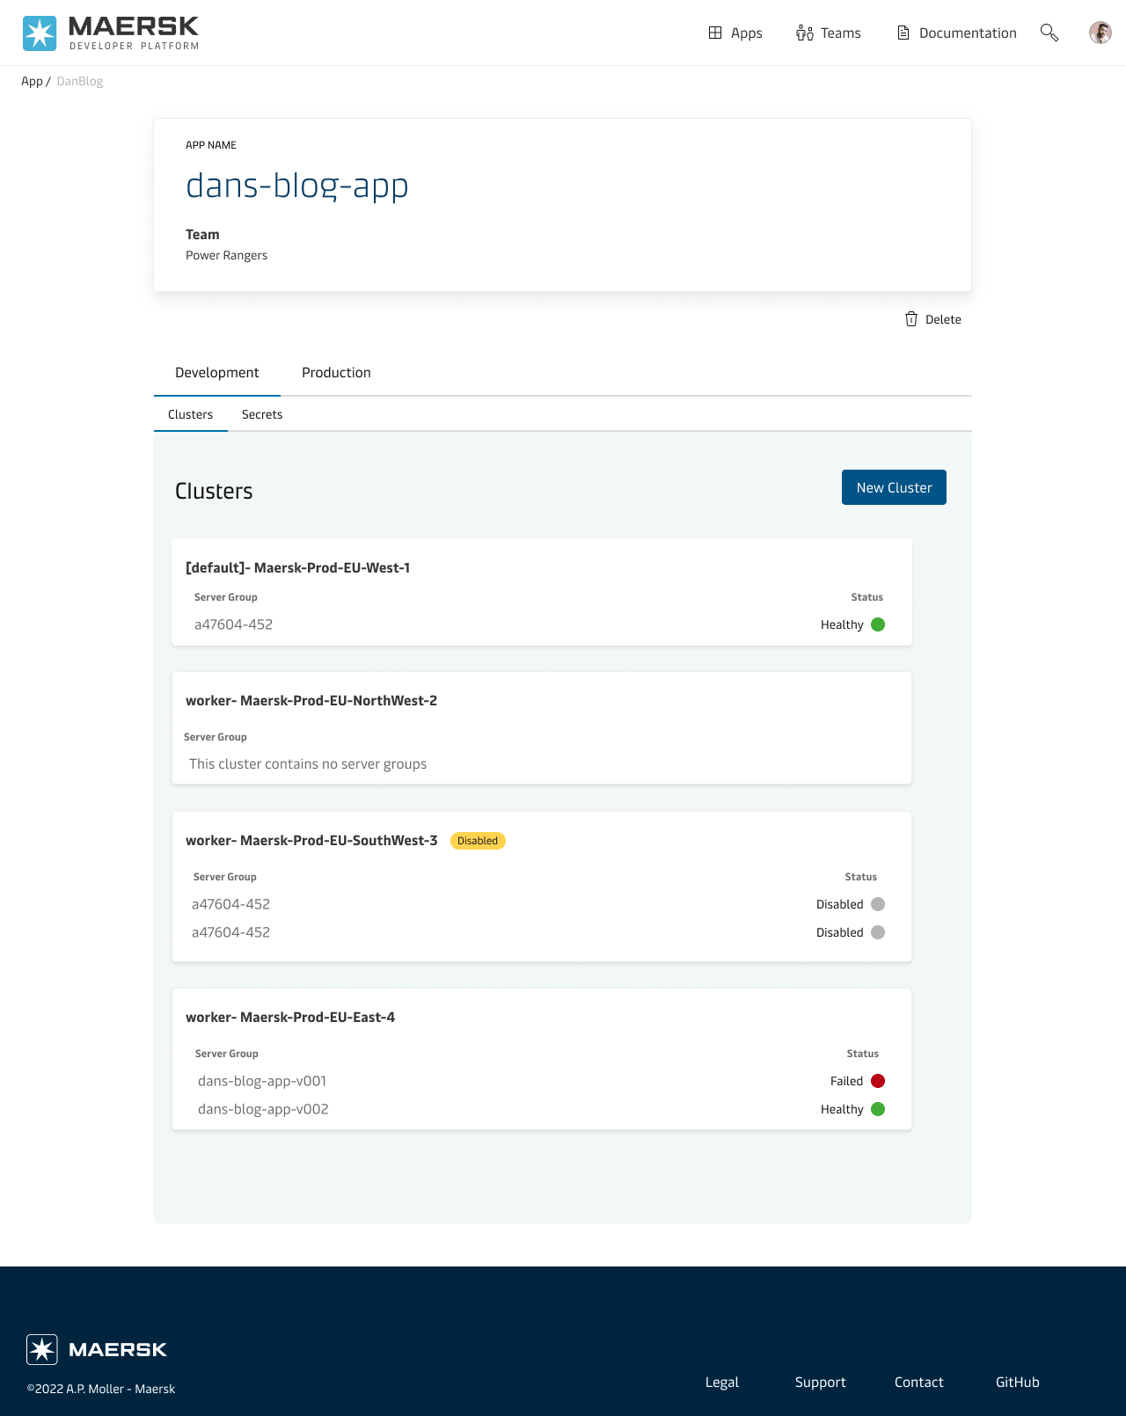Open the Apps grid icon
Screen dimensions: 1126x1416
coord(715,33)
